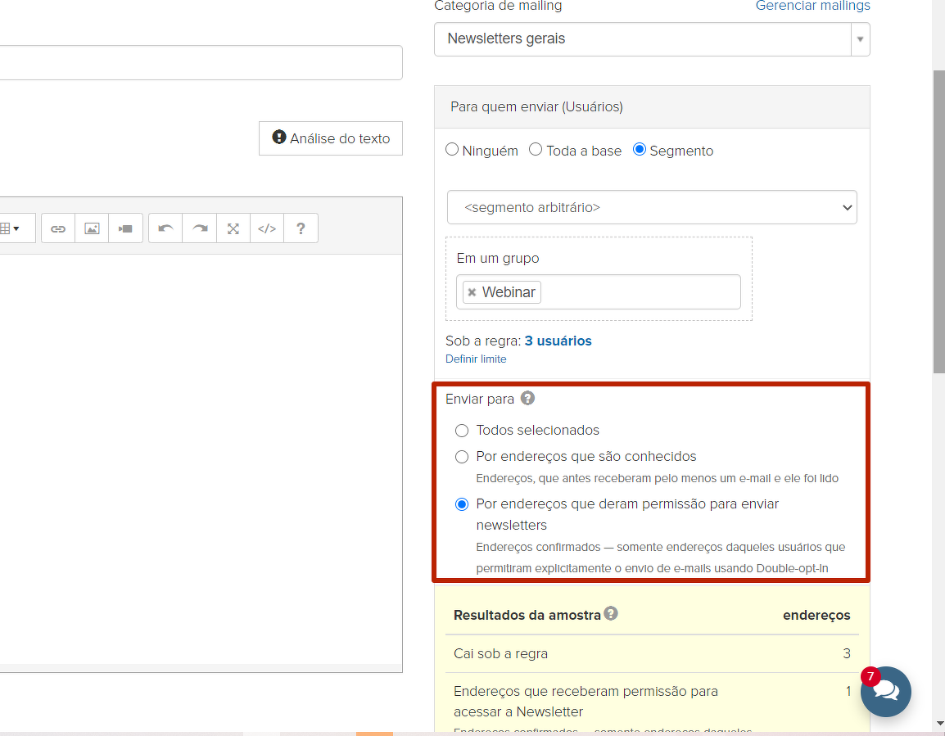Click the Análise do texto button
This screenshot has width=945, height=736.
tap(331, 138)
